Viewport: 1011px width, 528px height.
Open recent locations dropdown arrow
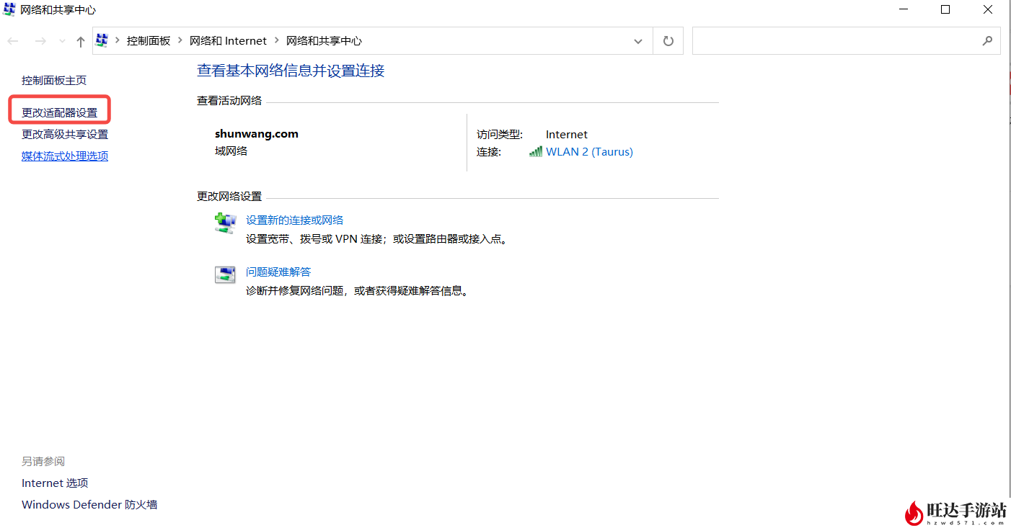(x=62, y=41)
